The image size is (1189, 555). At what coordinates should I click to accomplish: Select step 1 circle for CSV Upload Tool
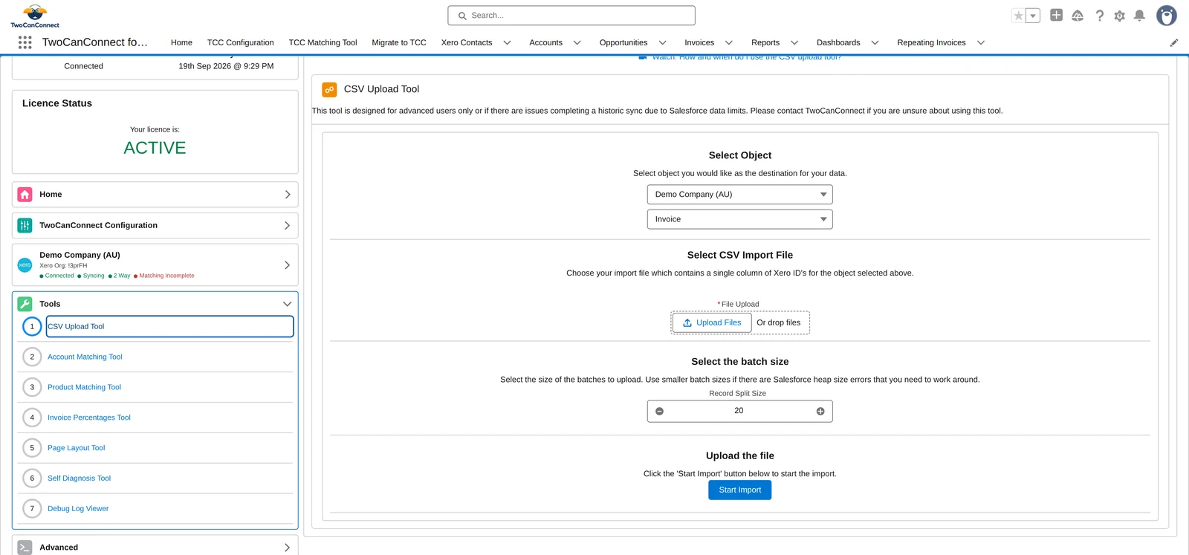pos(32,326)
